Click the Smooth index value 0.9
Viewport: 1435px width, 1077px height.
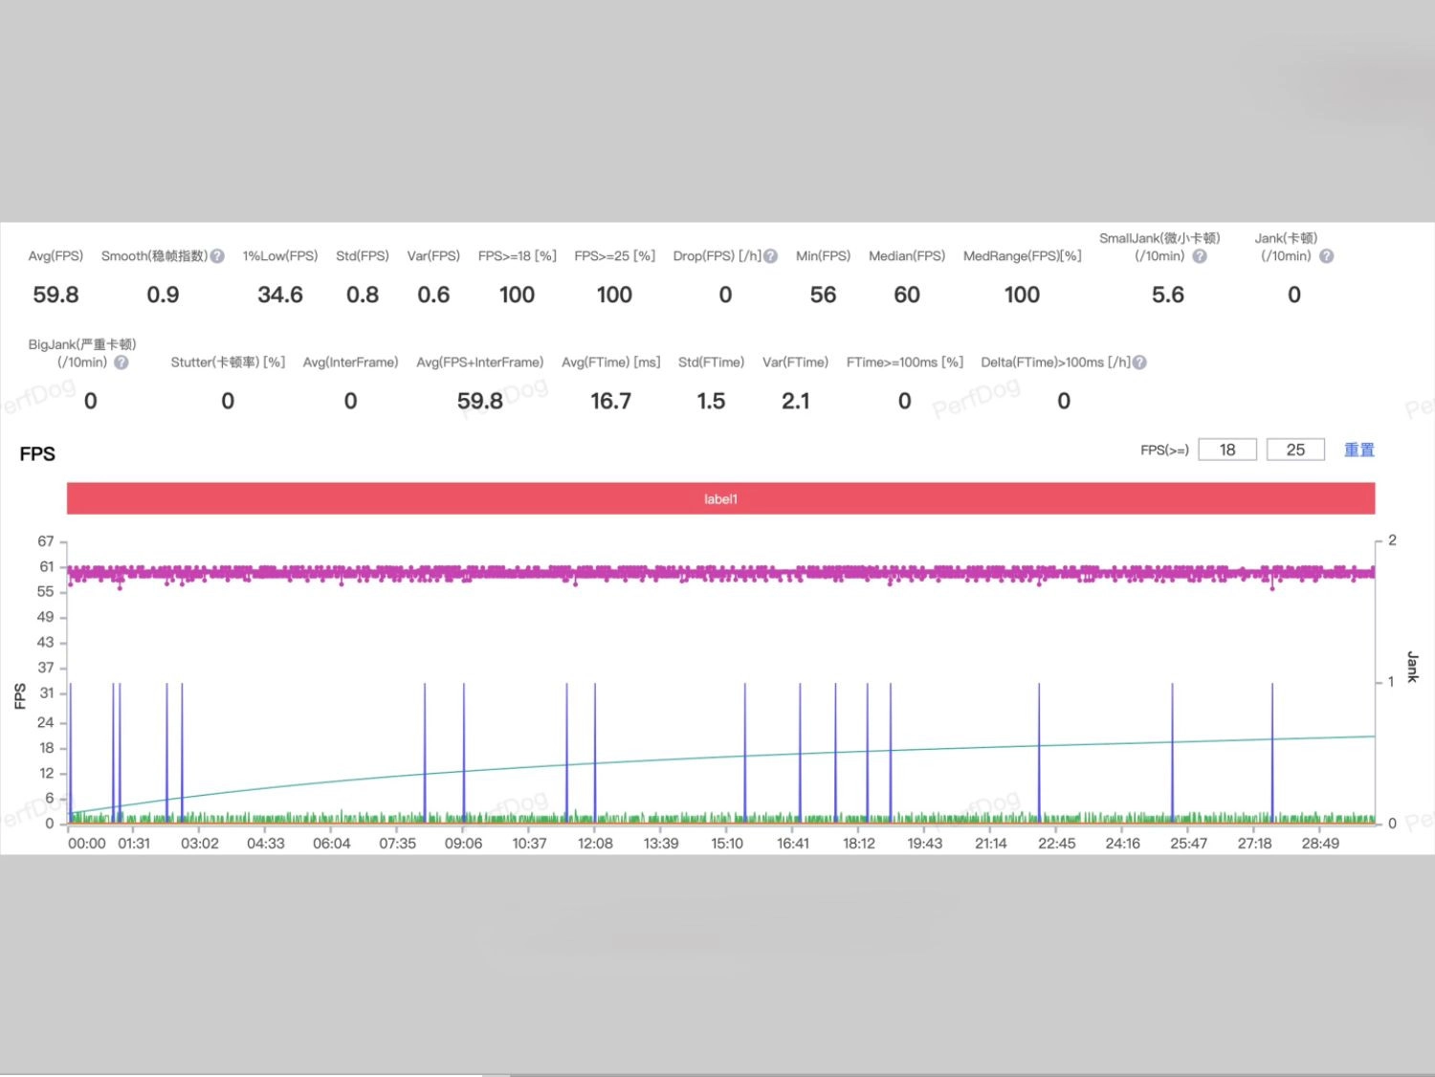tap(163, 295)
